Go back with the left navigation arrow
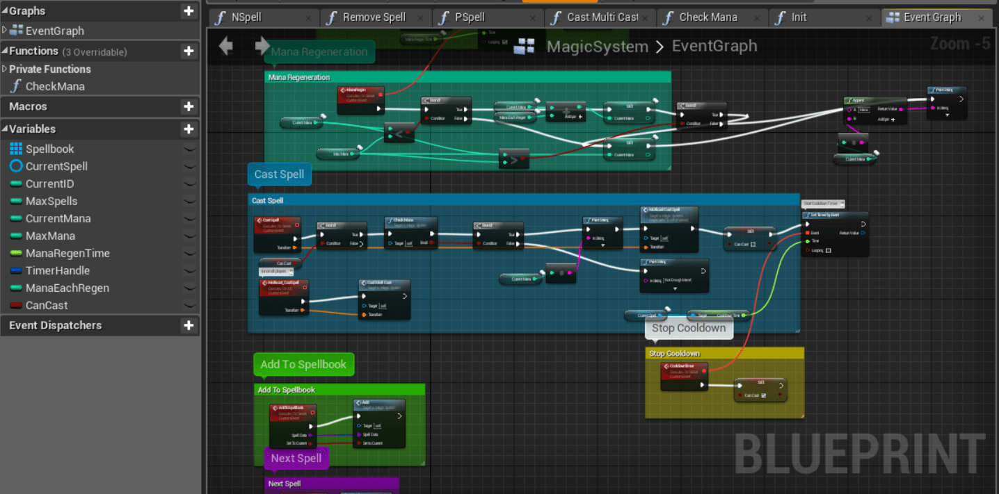999x494 pixels. (x=225, y=47)
